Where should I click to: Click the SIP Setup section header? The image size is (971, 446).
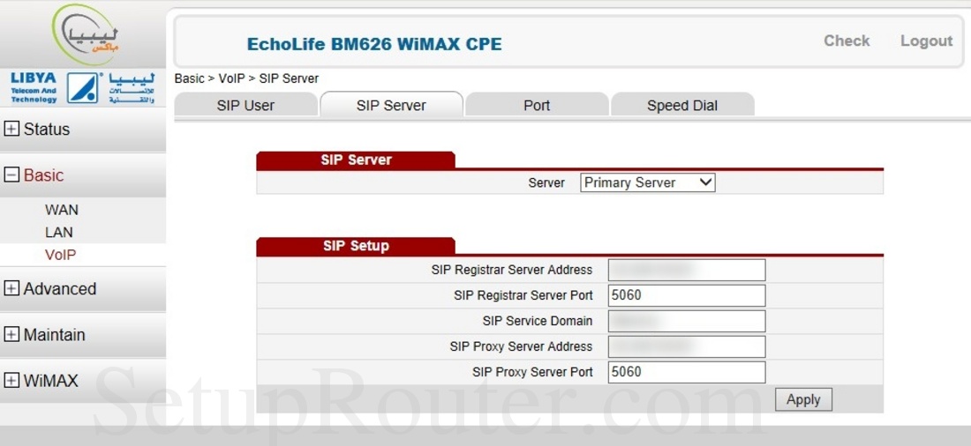point(356,246)
